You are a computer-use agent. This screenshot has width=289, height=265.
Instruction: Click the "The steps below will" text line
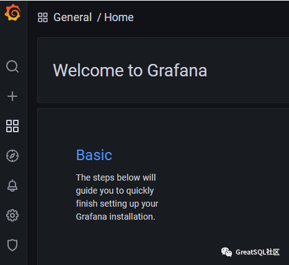coord(116,177)
